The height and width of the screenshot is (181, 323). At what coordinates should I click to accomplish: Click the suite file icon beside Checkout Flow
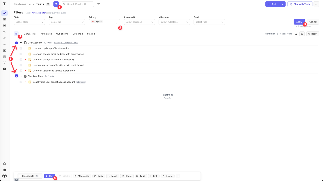click(x=25, y=76)
